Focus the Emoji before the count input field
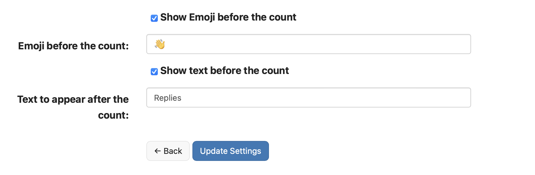The image size is (535, 175). click(x=309, y=44)
